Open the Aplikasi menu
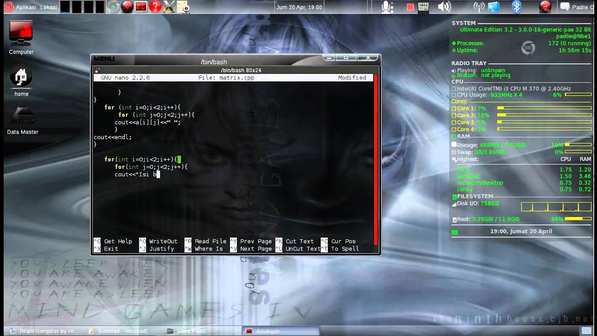Viewport: 597px width, 336px height. tap(26, 7)
